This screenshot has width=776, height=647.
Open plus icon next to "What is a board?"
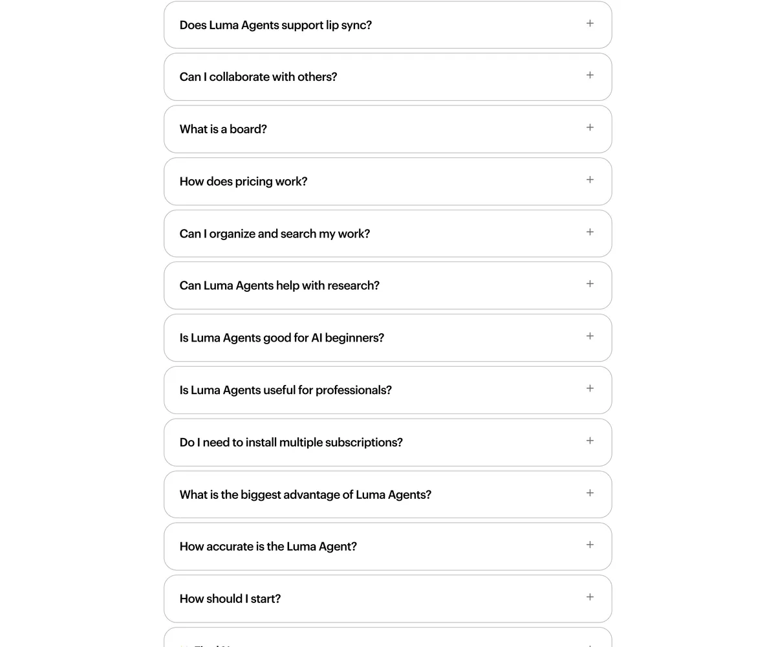[x=590, y=127]
